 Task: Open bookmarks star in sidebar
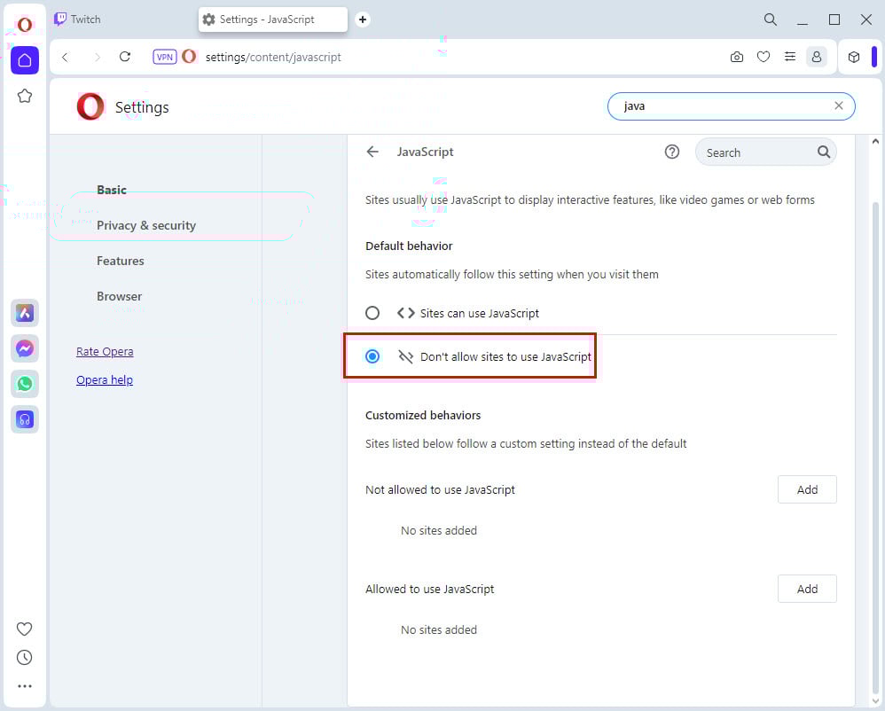(x=25, y=96)
